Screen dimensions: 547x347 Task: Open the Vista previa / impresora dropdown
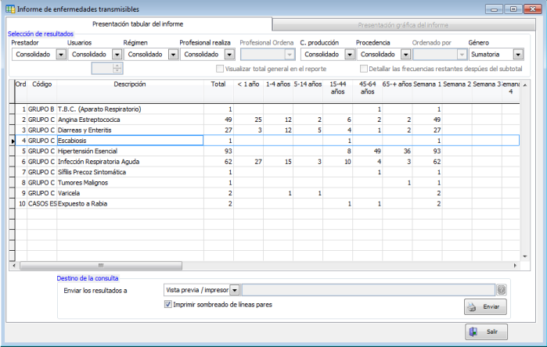click(235, 290)
